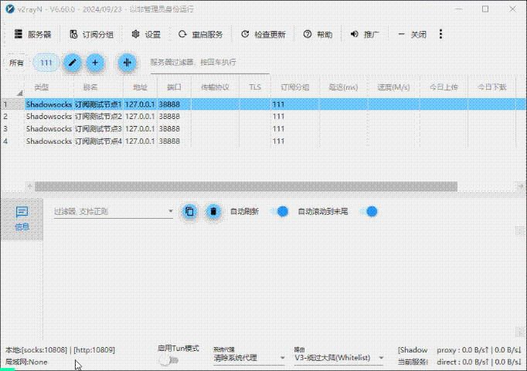Click the 本地:[socks:10808] status text

point(60,350)
